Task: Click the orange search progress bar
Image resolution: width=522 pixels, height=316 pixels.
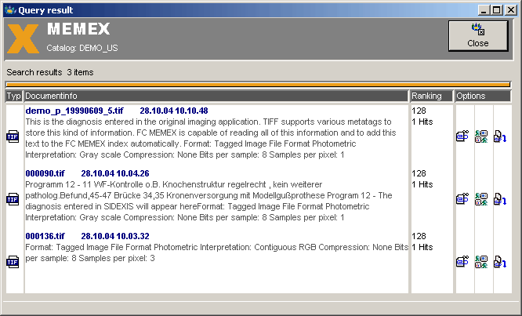Action: tap(258, 84)
